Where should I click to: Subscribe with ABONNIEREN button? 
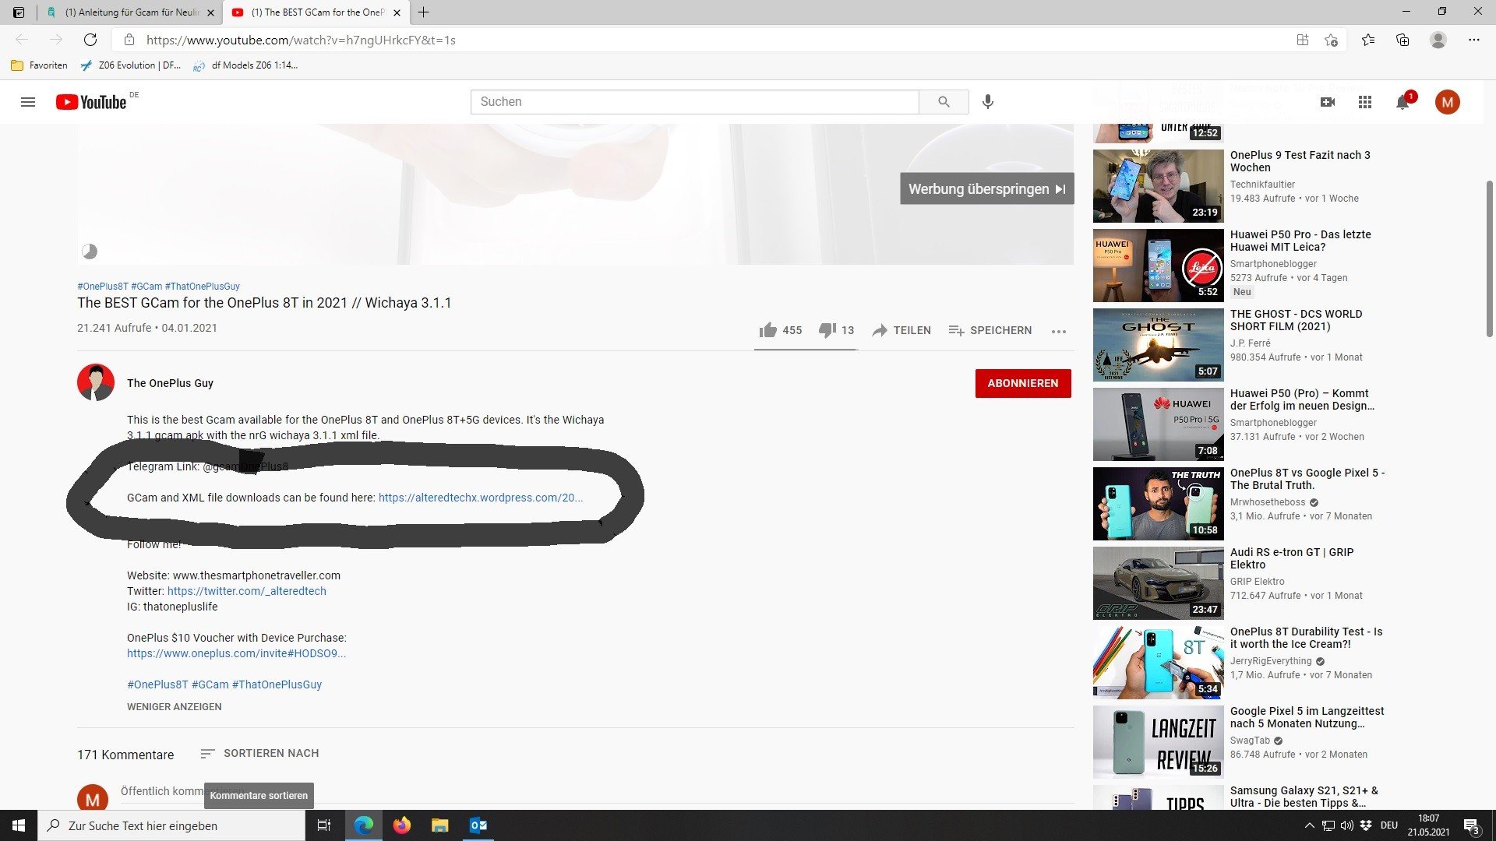[1023, 383]
